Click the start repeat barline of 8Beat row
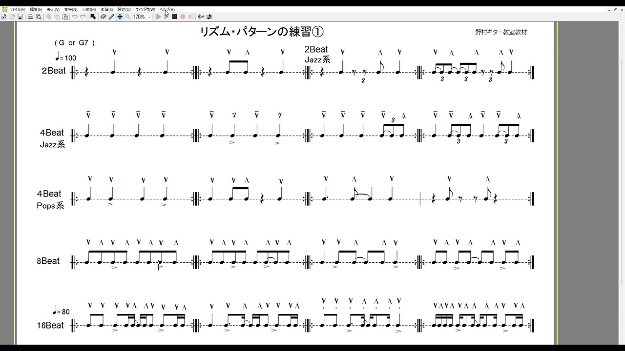625x351 pixels. point(74,262)
